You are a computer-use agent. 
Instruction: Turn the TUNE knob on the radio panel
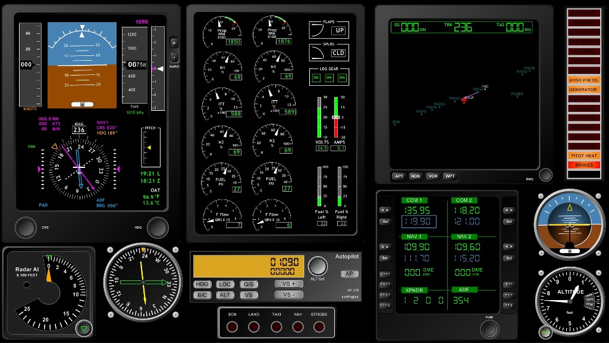pos(489,328)
